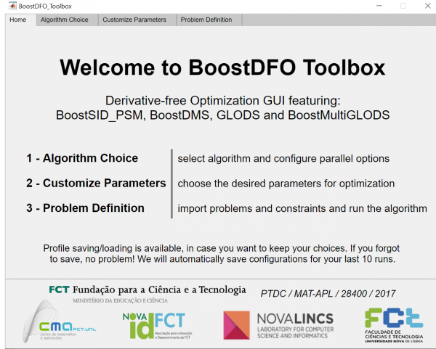This screenshot has height=349, width=436.
Task: Switch to the Home tab
Action: click(x=18, y=20)
